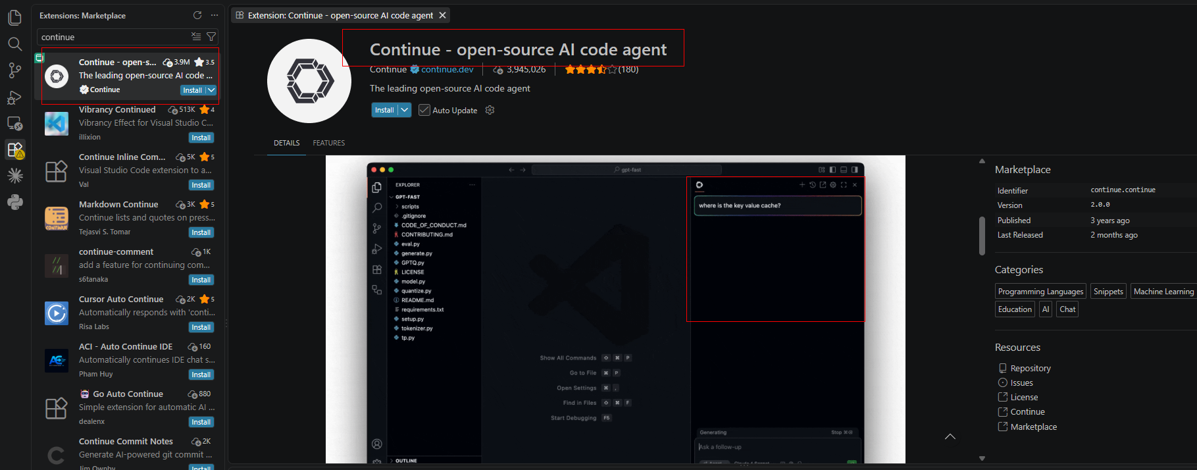Select the Go Auto Continue extension icon
The image size is (1197, 470).
tap(57, 407)
